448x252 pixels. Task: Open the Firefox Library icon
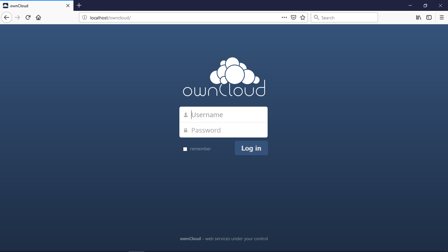pyautogui.click(x=418, y=17)
